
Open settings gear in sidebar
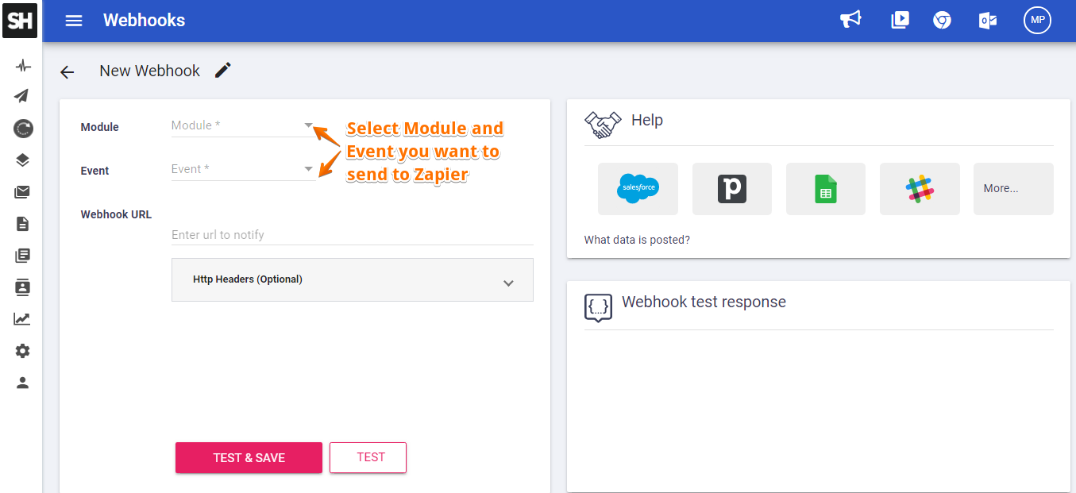(22, 351)
